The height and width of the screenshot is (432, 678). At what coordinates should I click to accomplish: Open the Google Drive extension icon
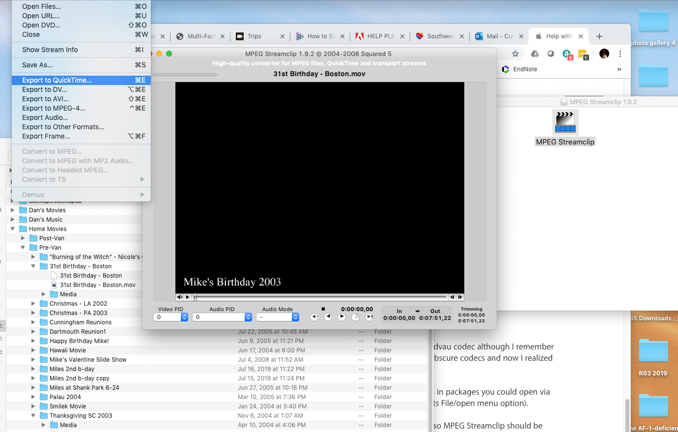pos(535,54)
